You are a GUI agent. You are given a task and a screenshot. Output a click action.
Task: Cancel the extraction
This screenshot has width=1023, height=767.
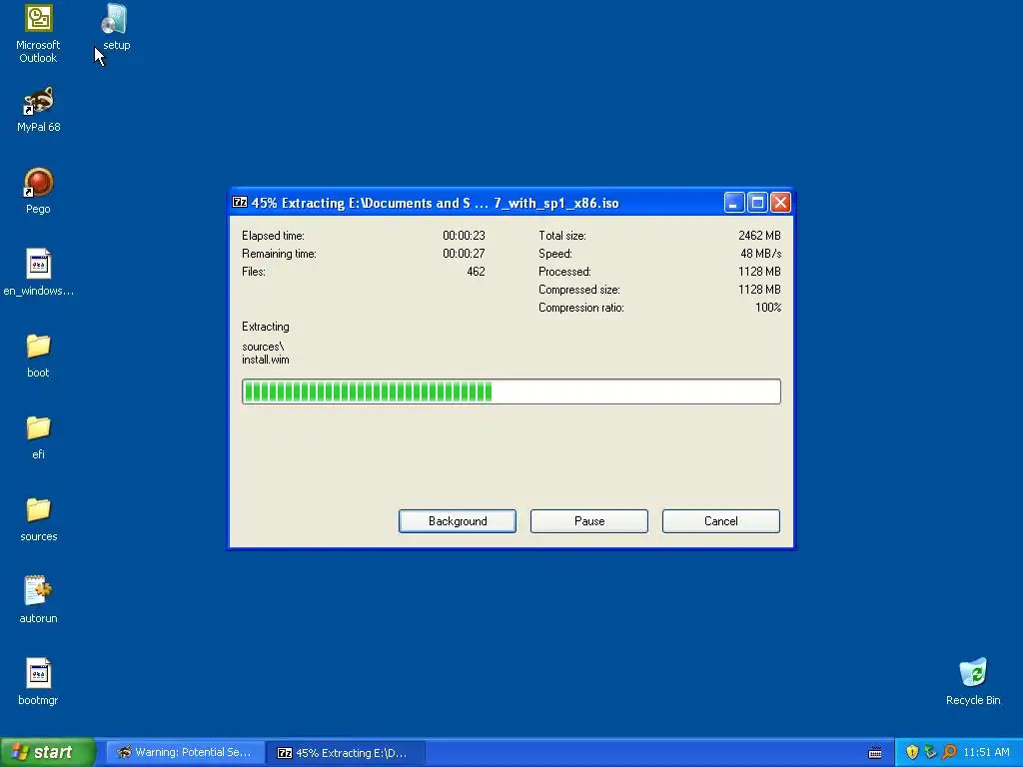721,521
